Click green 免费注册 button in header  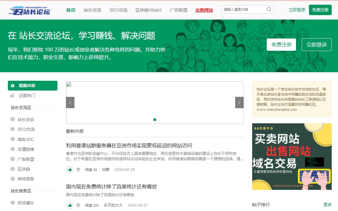320,10
